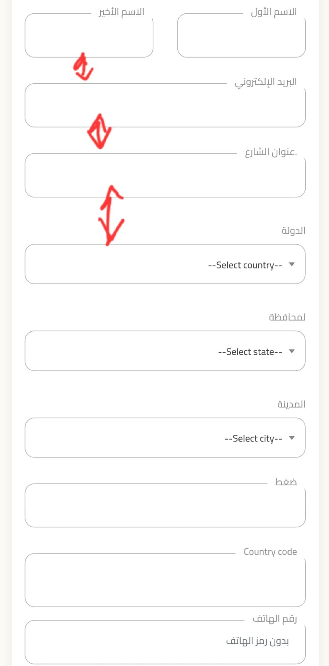Open the --Select city-- dropdown
This screenshot has height=666, width=329.
click(x=165, y=438)
